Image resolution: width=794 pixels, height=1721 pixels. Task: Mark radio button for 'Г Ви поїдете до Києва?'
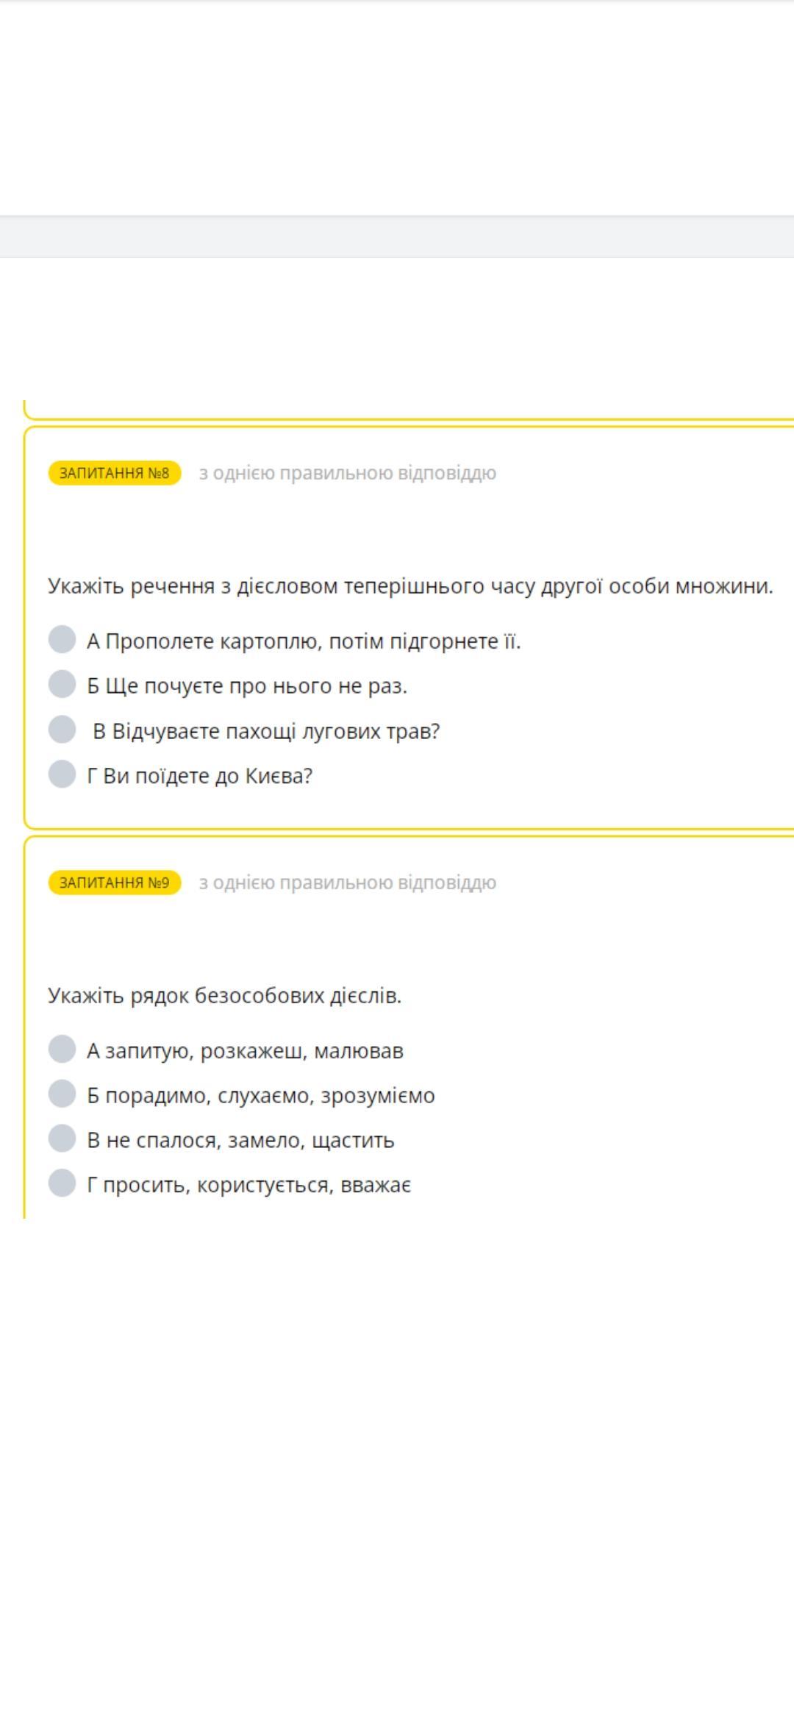point(62,774)
